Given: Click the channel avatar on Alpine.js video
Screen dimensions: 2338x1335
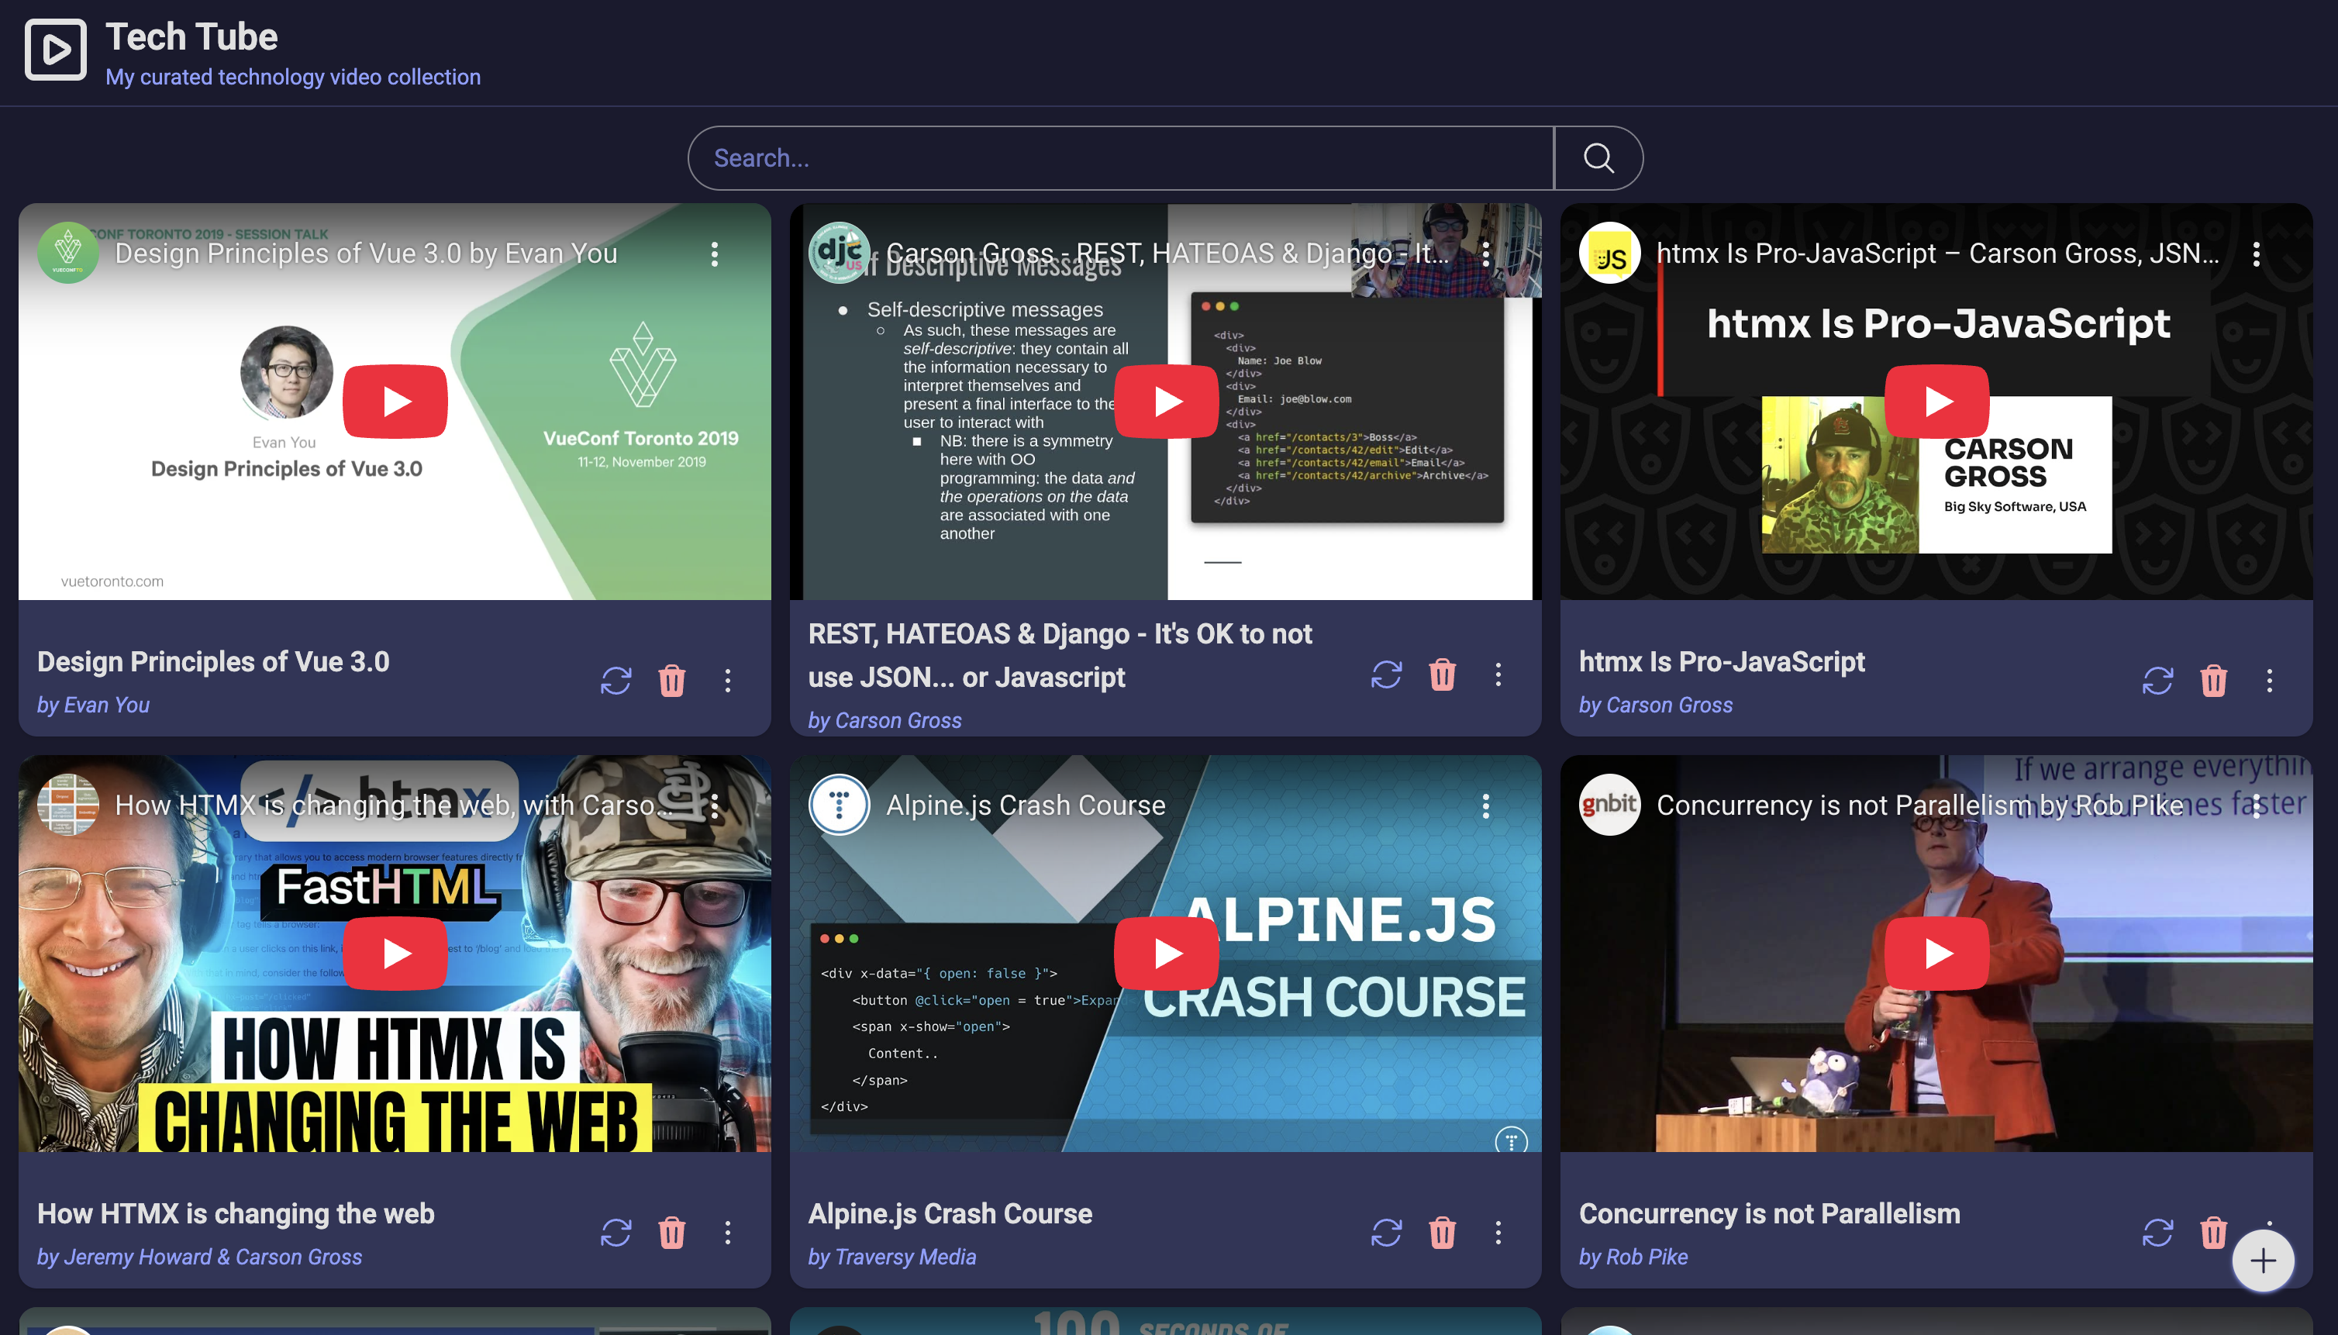Looking at the screenshot, I should [839, 805].
